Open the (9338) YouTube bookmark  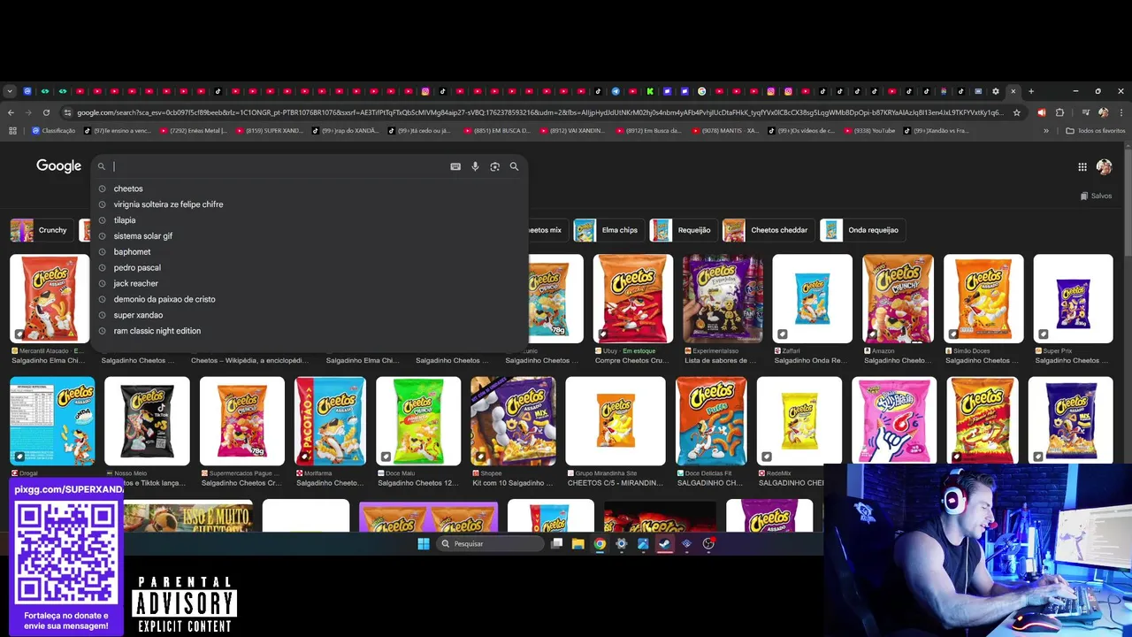pyautogui.click(x=869, y=130)
